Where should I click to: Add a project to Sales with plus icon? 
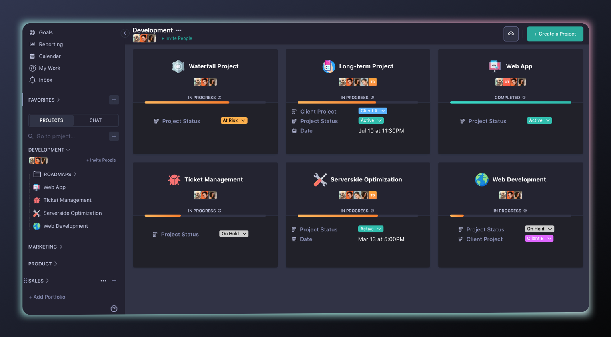click(114, 281)
